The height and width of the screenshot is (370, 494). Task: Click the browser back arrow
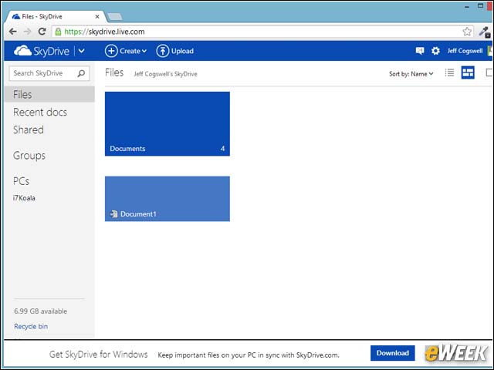[12, 32]
